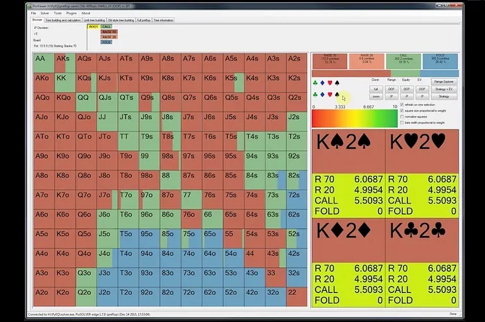The width and height of the screenshot is (485, 322).
Task: Open the Solver menu
Action: [44, 12]
